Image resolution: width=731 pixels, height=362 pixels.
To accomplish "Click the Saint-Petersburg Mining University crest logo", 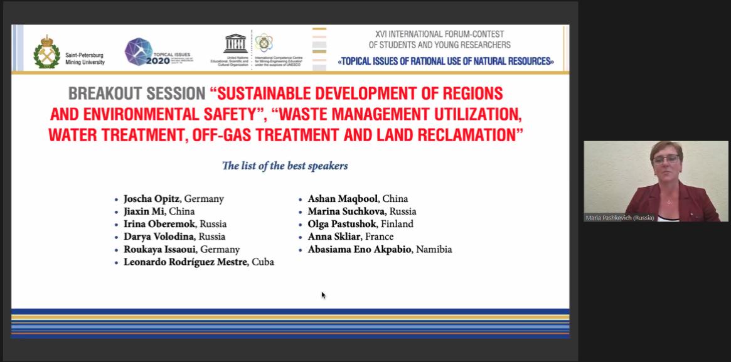I will point(46,51).
